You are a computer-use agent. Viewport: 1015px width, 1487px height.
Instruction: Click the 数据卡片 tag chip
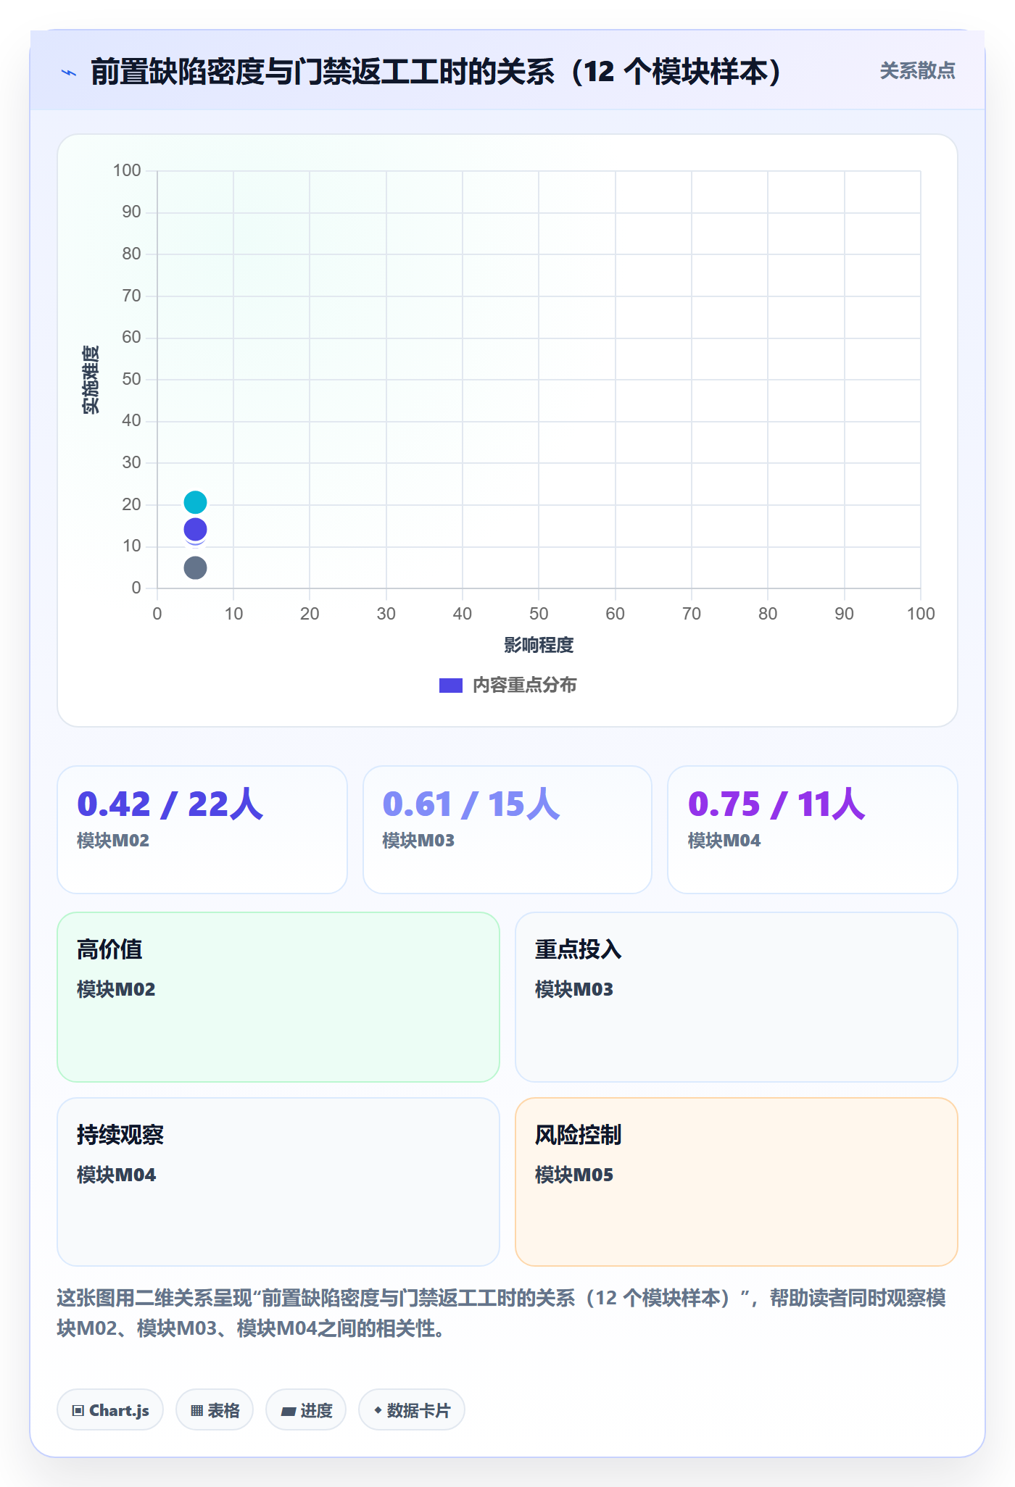[412, 1410]
